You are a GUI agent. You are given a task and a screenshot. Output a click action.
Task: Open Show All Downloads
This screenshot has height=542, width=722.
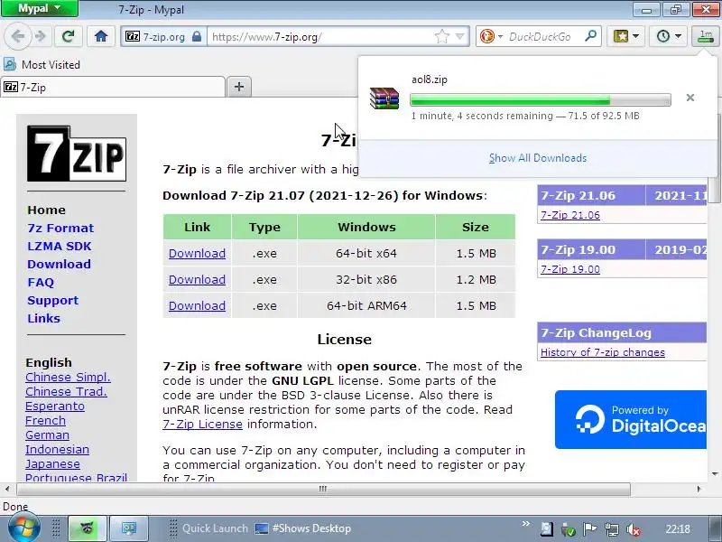tap(537, 158)
